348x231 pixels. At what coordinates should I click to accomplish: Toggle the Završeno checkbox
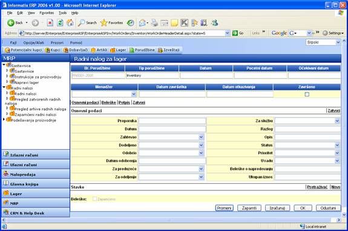coord(307,94)
